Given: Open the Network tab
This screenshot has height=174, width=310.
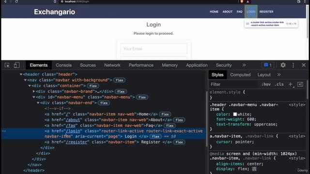Looking at the screenshot, I should tap(112, 65).
